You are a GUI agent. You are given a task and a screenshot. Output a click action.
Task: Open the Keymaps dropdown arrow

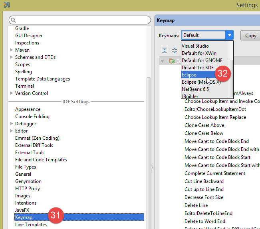(229, 35)
